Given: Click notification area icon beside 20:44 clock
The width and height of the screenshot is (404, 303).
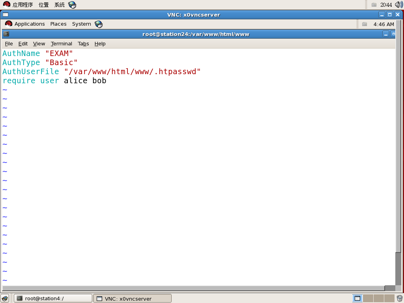Looking at the screenshot, I should tap(374, 5).
